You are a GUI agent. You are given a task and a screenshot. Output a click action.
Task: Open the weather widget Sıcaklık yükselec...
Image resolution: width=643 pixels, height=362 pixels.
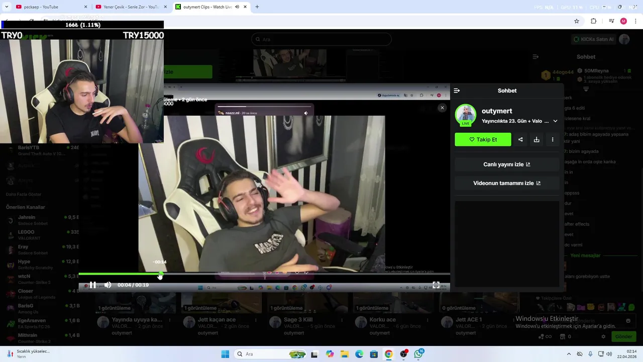click(x=28, y=354)
